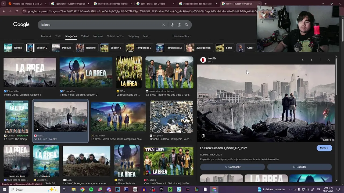Go back with the browser back arrow
This screenshot has width=344, height=193.
pyautogui.click(x=4, y=11)
